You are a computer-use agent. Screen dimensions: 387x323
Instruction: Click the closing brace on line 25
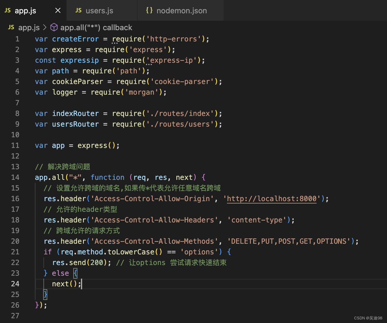point(45,294)
